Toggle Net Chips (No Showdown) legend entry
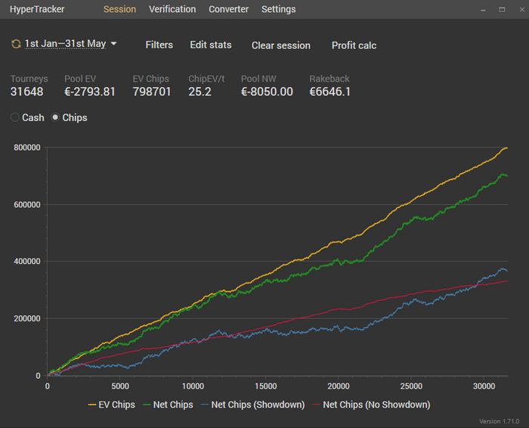This screenshot has width=529, height=428. click(372, 405)
